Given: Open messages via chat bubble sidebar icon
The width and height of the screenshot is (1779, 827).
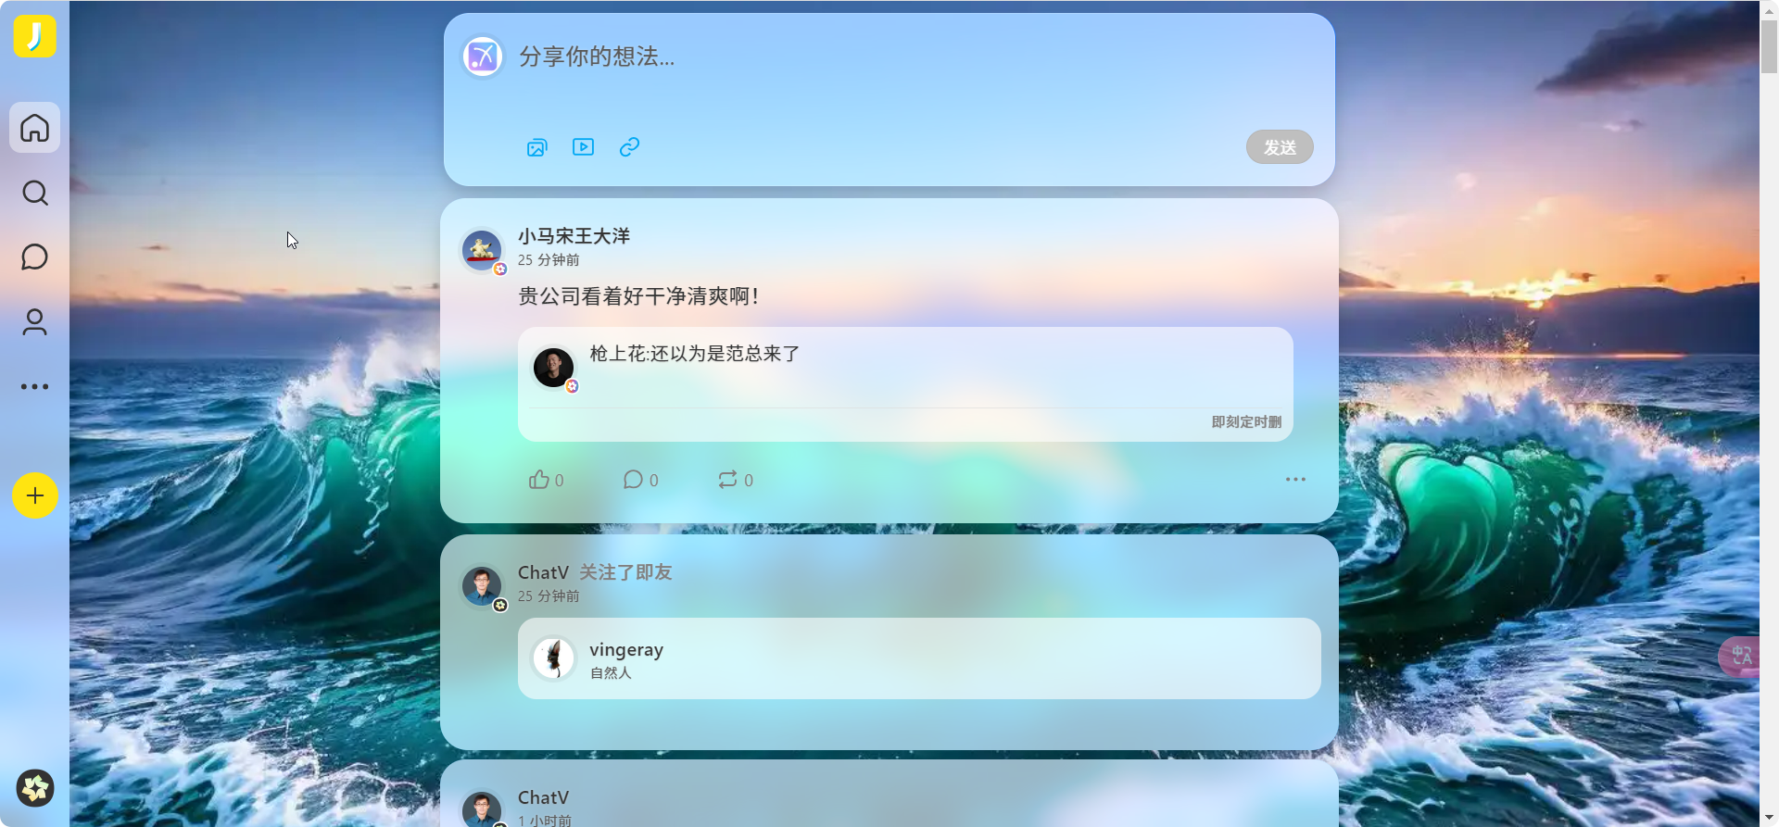Looking at the screenshot, I should [x=35, y=257].
